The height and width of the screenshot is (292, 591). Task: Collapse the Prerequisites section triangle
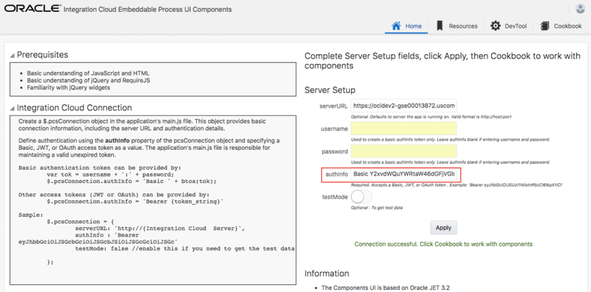click(x=12, y=56)
